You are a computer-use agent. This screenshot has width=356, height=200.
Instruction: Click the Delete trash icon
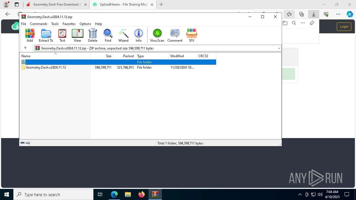[93, 35]
